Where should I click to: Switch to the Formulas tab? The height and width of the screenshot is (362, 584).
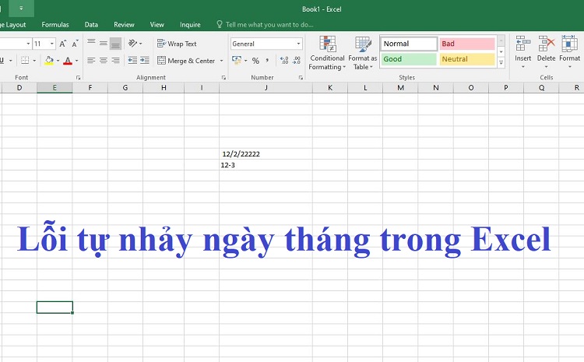(x=55, y=25)
